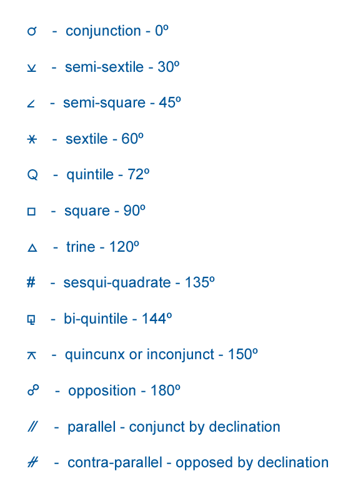This screenshot has width=353, height=496.
Task: Select 'sesqui-quadrate - 135º' text
Action: click(x=139, y=283)
